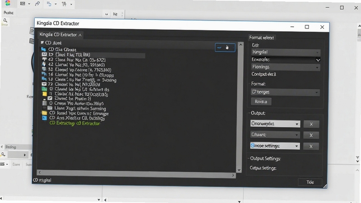Screen dimensions: 361x203
Task: Open the first Output dropdown
Action: pos(275,124)
